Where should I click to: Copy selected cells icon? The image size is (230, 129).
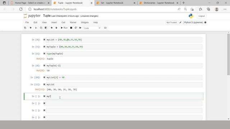click(41, 28)
